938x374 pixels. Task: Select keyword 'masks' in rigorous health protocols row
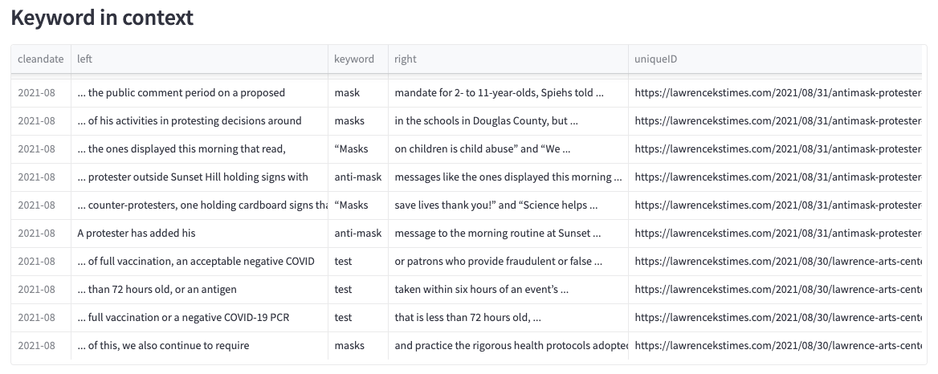(x=357, y=345)
